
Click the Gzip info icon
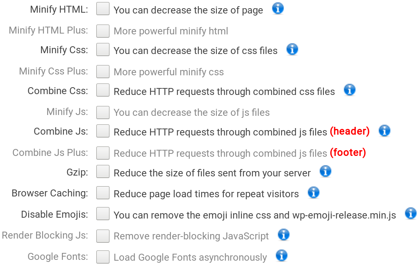(x=325, y=171)
